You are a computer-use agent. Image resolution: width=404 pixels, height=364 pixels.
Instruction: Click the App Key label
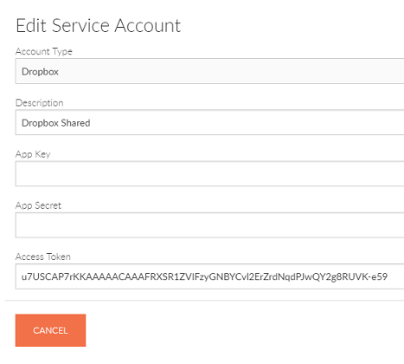[33, 154]
